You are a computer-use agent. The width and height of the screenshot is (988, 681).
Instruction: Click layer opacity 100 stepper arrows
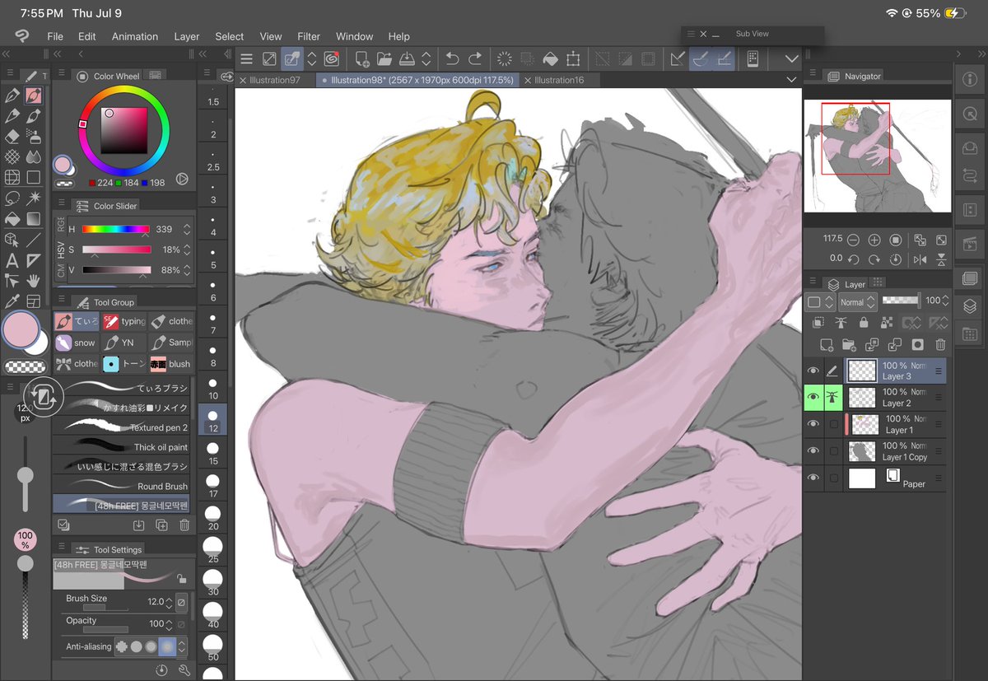(x=944, y=301)
